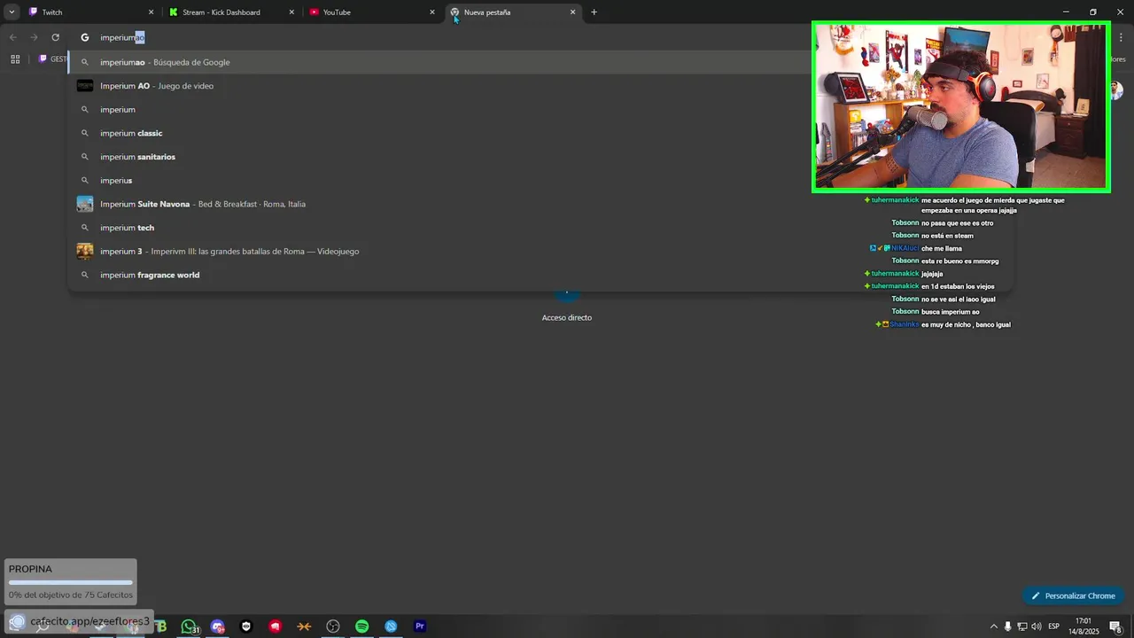Open the ESP keyboard language selector
Viewport: 1134px width, 638px height.
tap(1053, 626)
